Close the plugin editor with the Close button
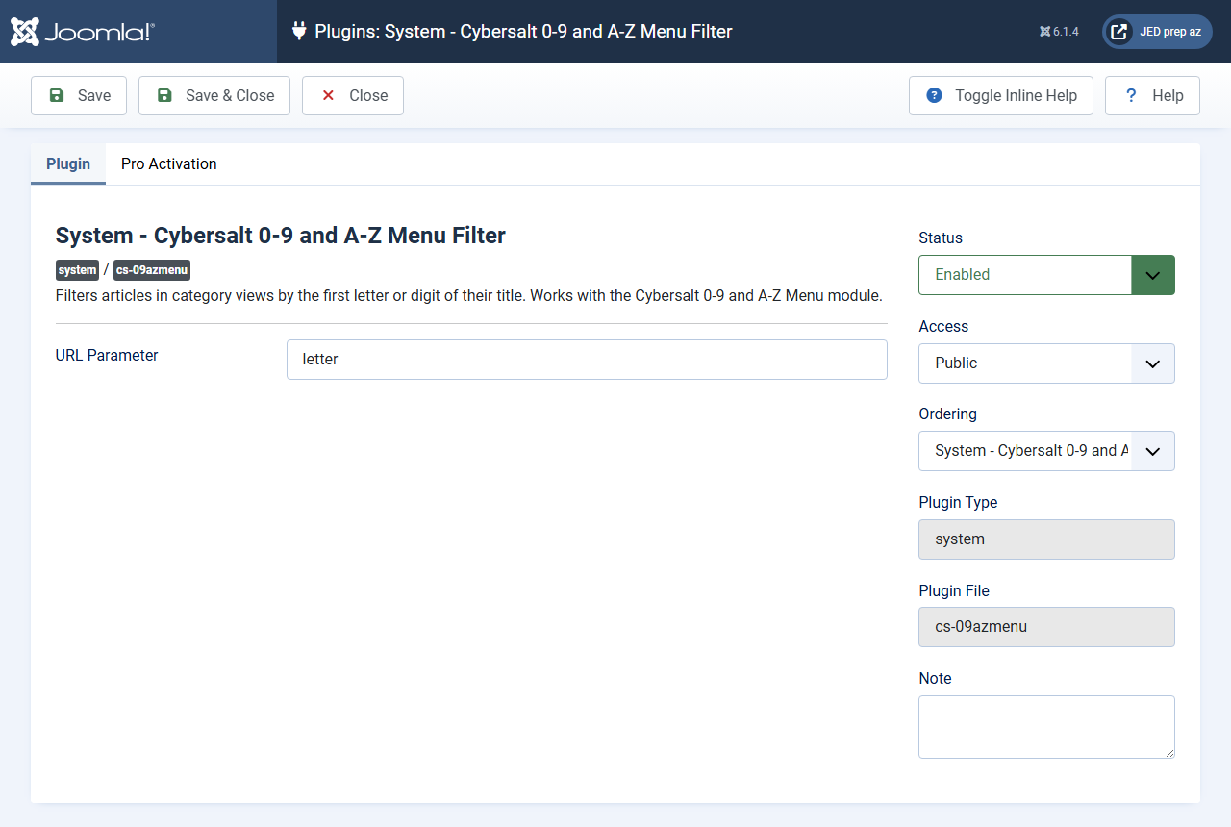Image resolution: width=1231 pixels, height=827 pixels. click(x=353, y=95)
